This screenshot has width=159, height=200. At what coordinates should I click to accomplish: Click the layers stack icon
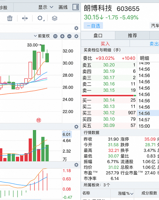coord(55,18)
